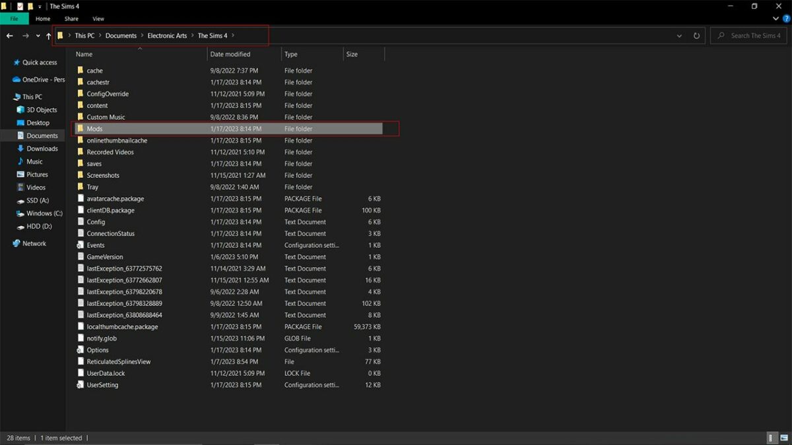Click Electronic Arts in the breadcrumb path
Screen dimensions: 792x445
(x=167, y=36)
